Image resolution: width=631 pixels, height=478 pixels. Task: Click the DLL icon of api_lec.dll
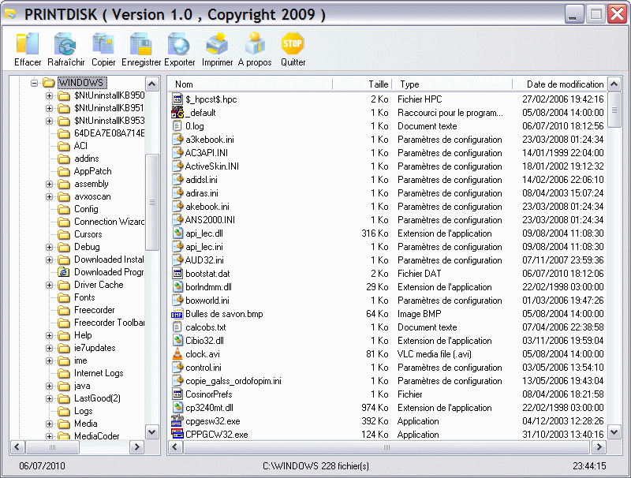pos(177,233)
